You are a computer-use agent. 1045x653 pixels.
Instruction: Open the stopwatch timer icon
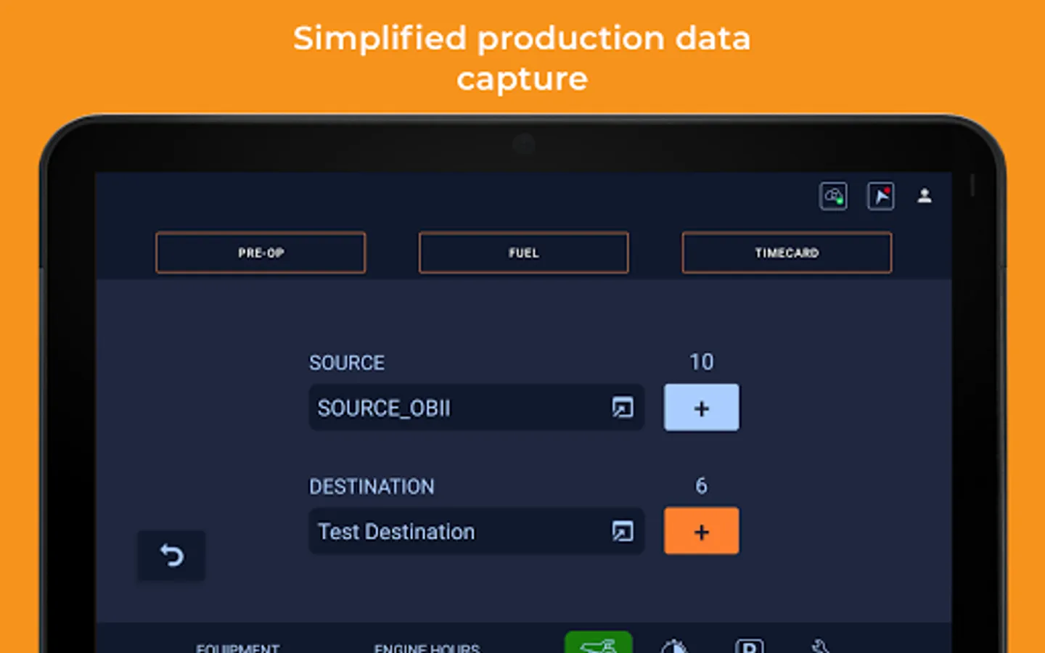pos(674,645)
